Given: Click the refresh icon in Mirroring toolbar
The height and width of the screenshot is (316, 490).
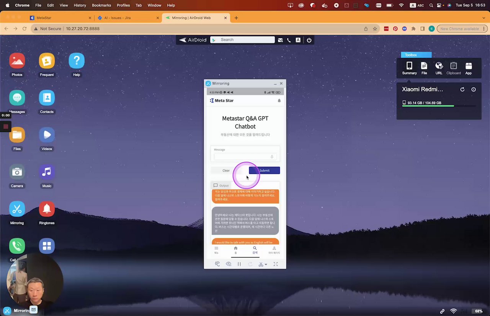Looking at the screenshot, I should coord(250,264).
